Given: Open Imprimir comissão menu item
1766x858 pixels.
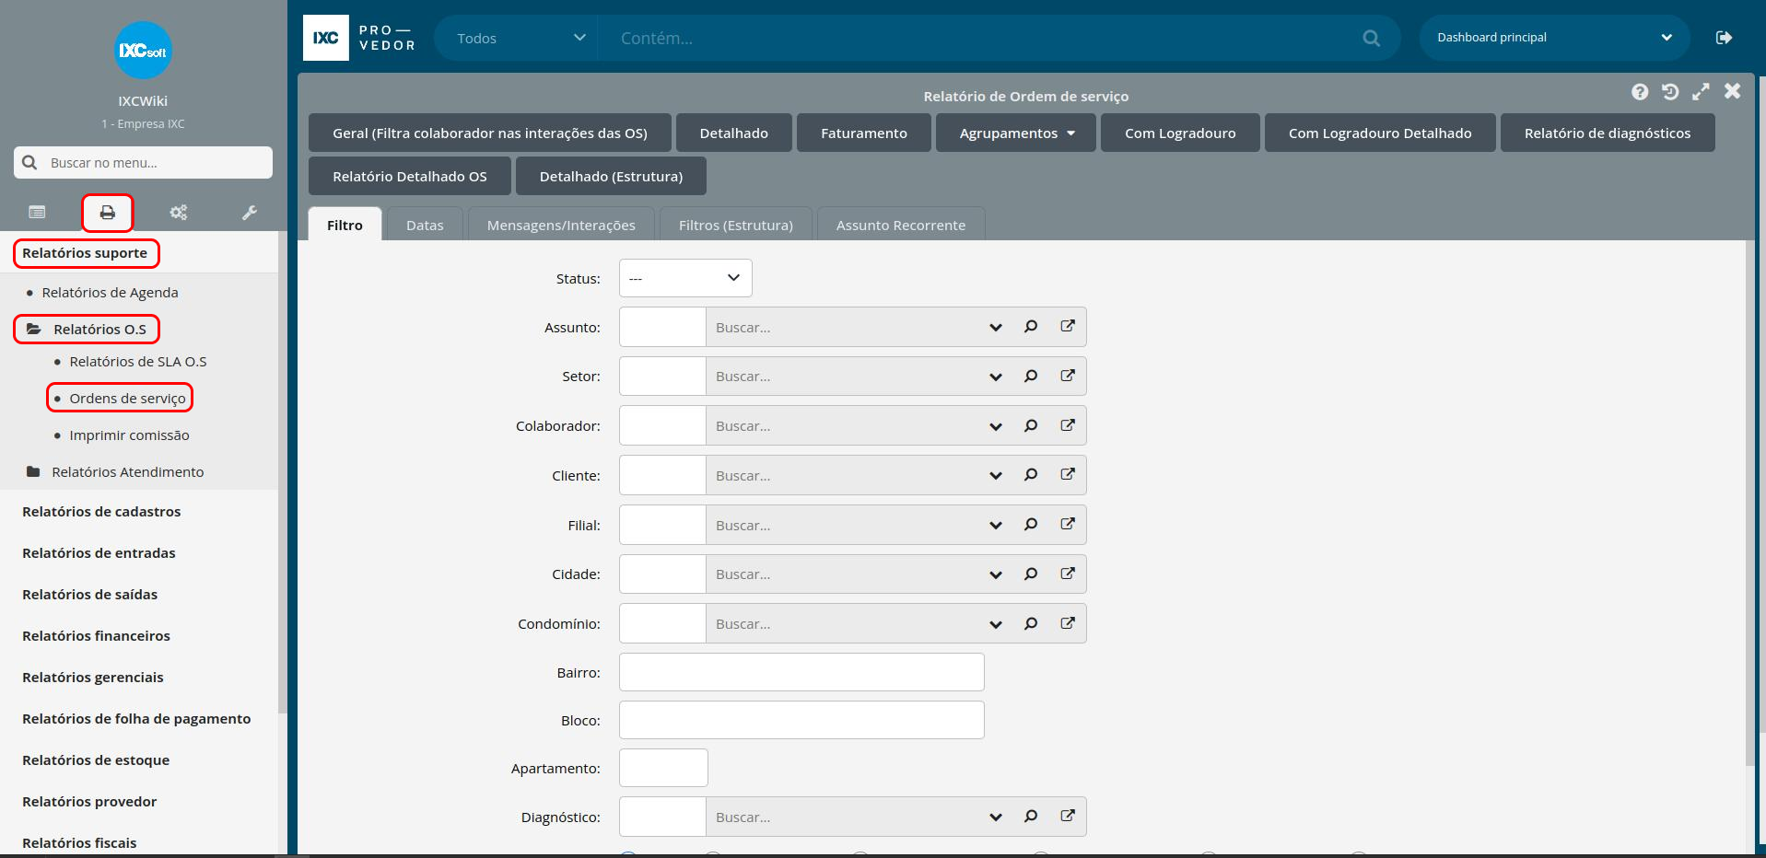Looking at the screenshot, I should coord(129,435).
